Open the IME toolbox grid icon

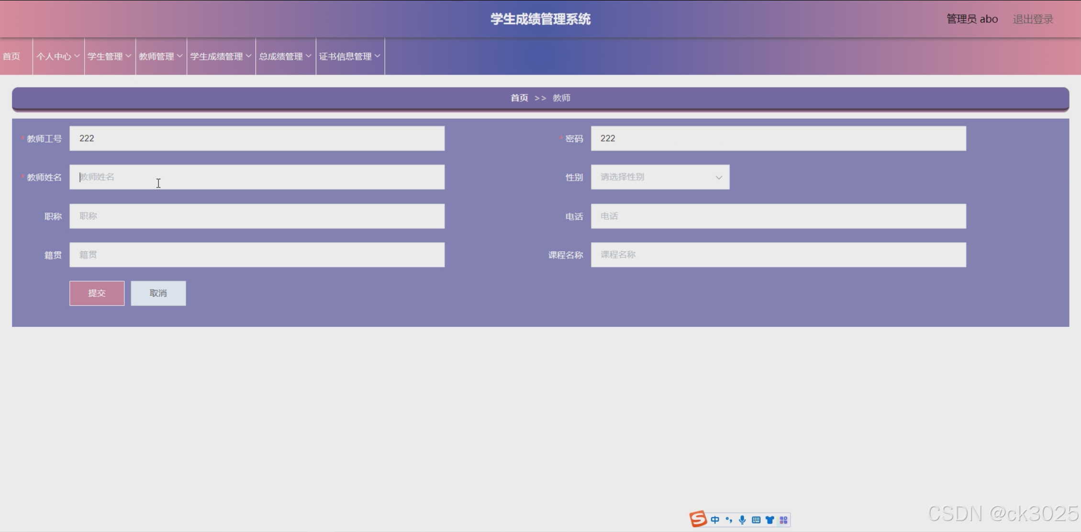coord(783,520)
